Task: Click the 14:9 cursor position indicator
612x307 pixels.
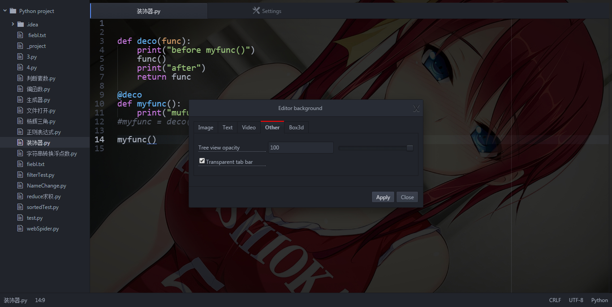Action: click(40, 300)
